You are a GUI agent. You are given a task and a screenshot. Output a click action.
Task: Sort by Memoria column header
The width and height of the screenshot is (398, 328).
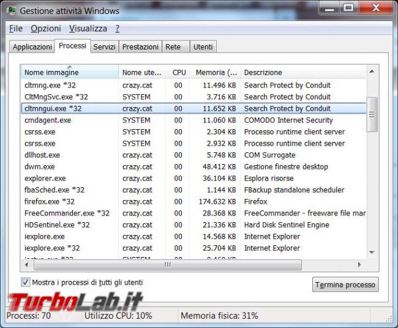point(216,72)
